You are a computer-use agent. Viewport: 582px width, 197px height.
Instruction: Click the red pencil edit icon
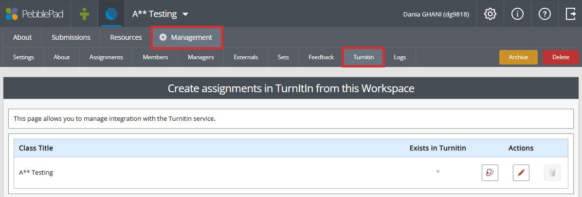pyautogui.click(x=521, y=173)
